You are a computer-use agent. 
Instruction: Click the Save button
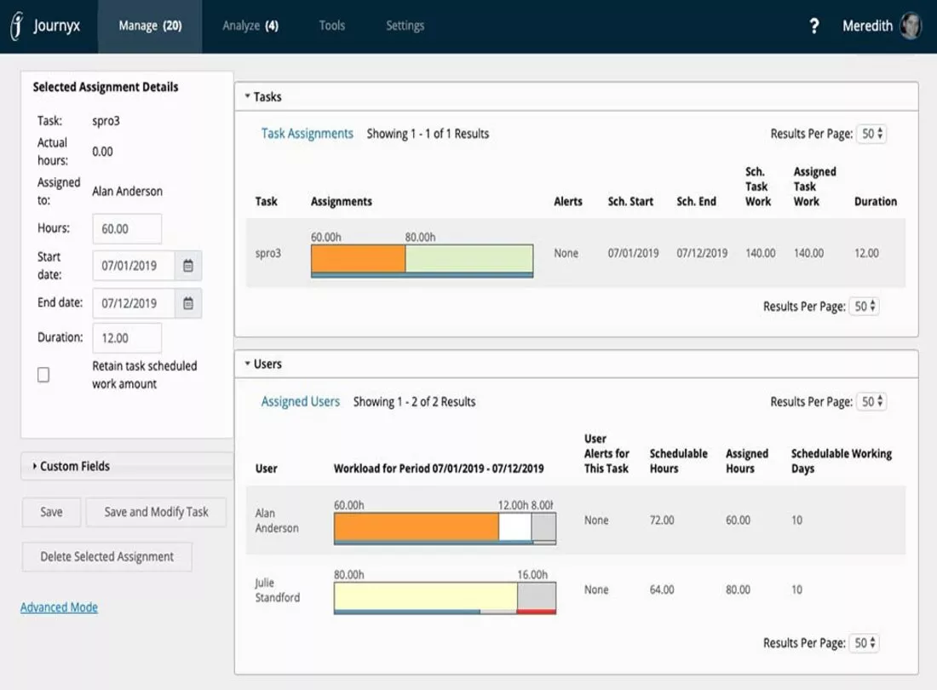tap(51, 512)
